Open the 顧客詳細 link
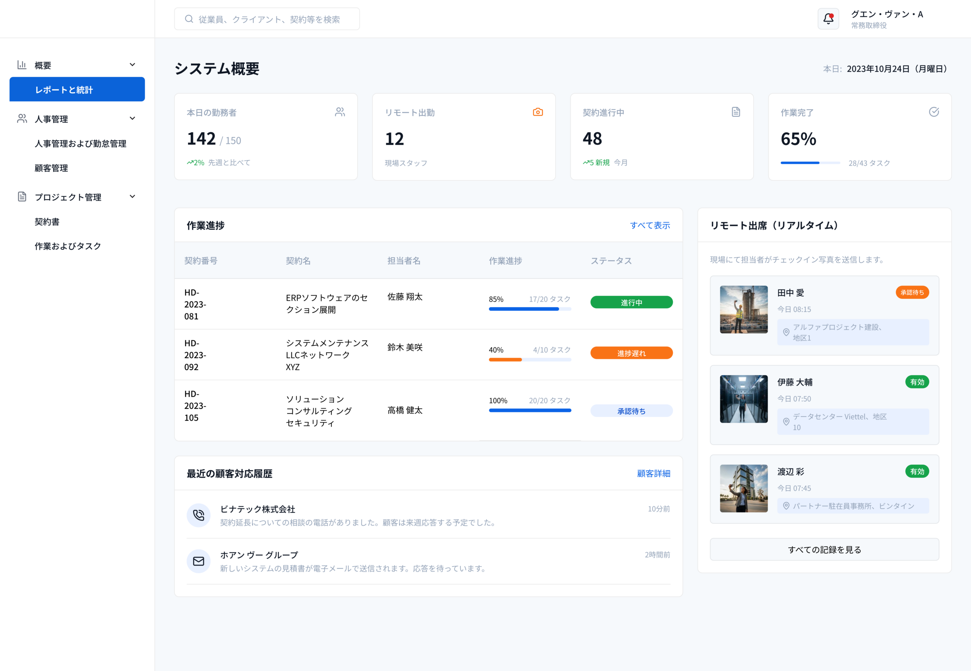Image resolution: width=971 pixels, height=671 pixels. pyautogui.click(x=654, y=473)
